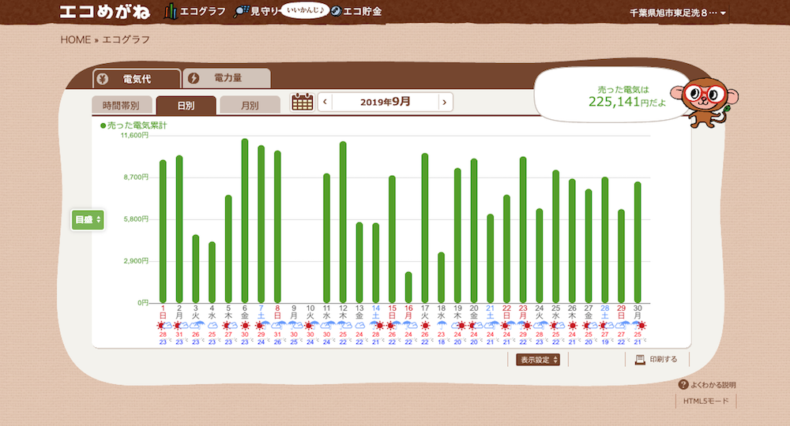Click the cloud weather icon under day 4

(x=212, y=325)
